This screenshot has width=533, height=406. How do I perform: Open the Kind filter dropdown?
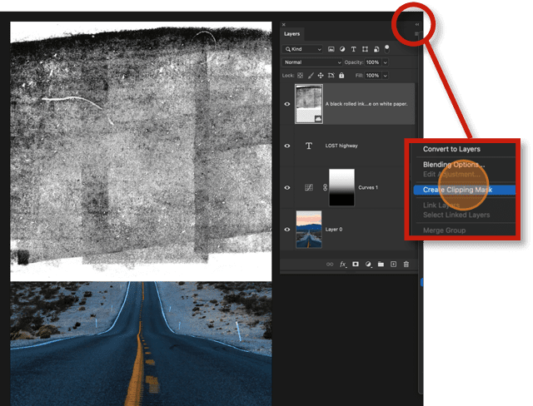point(303,49)
